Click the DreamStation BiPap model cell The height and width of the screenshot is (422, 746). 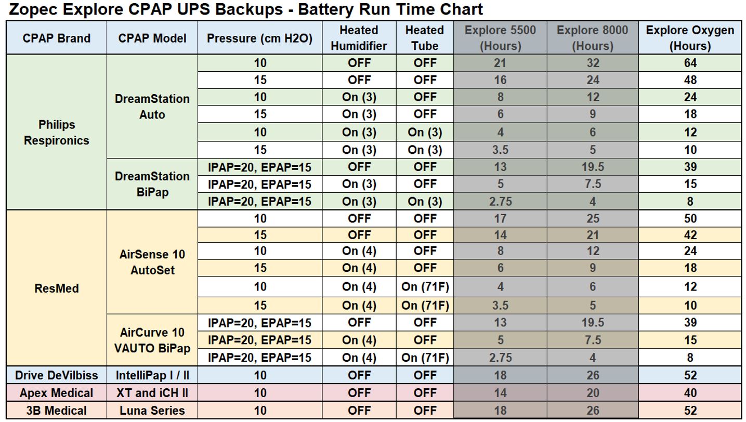(x=152, y=184)
